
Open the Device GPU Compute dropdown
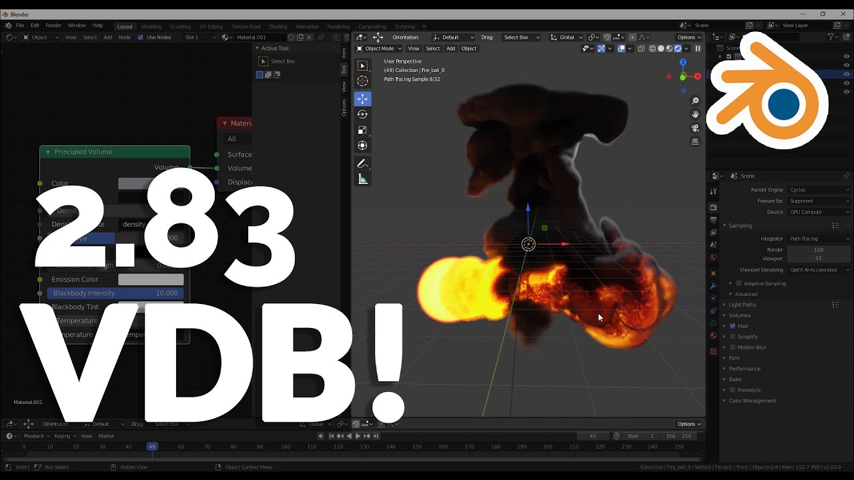pyautogui.click(x=819, y=212)
